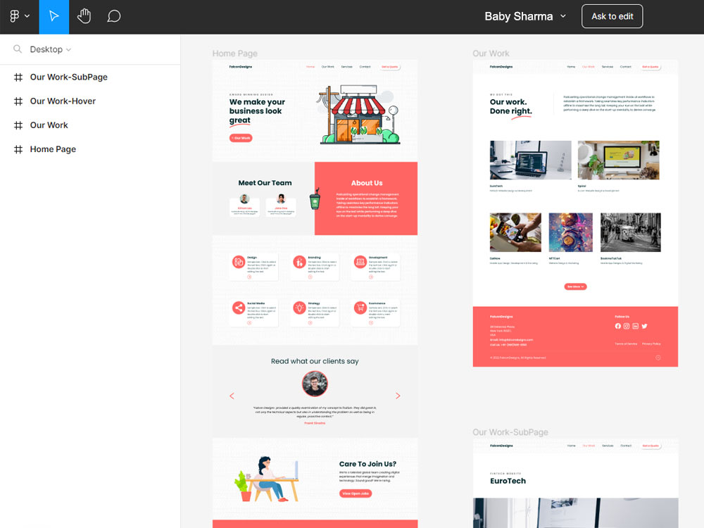Click FalconDesigns logo in Home Page frame
Viewport: 704px width, 528px height.
tap(241, 67)
